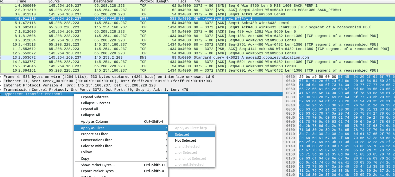Select packet 2 SYN, ACK row
Image resolution: width=395 pixels, height=177 pixels.
197,10
